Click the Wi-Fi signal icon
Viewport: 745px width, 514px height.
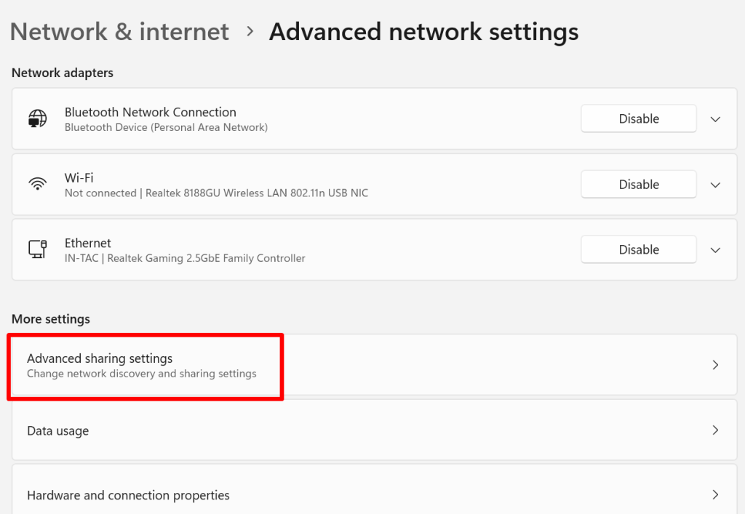point(38,184)
